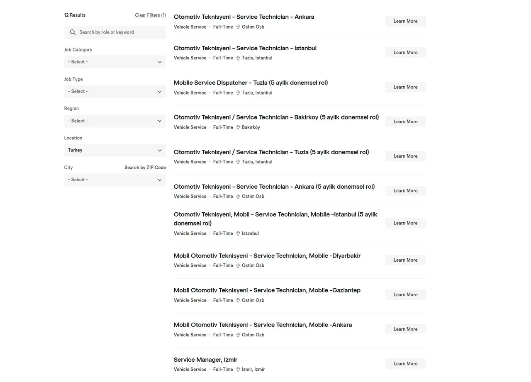Expand the Job Type dropdown
The height and width of the screenshot is (382, 531).
(115, 91)
